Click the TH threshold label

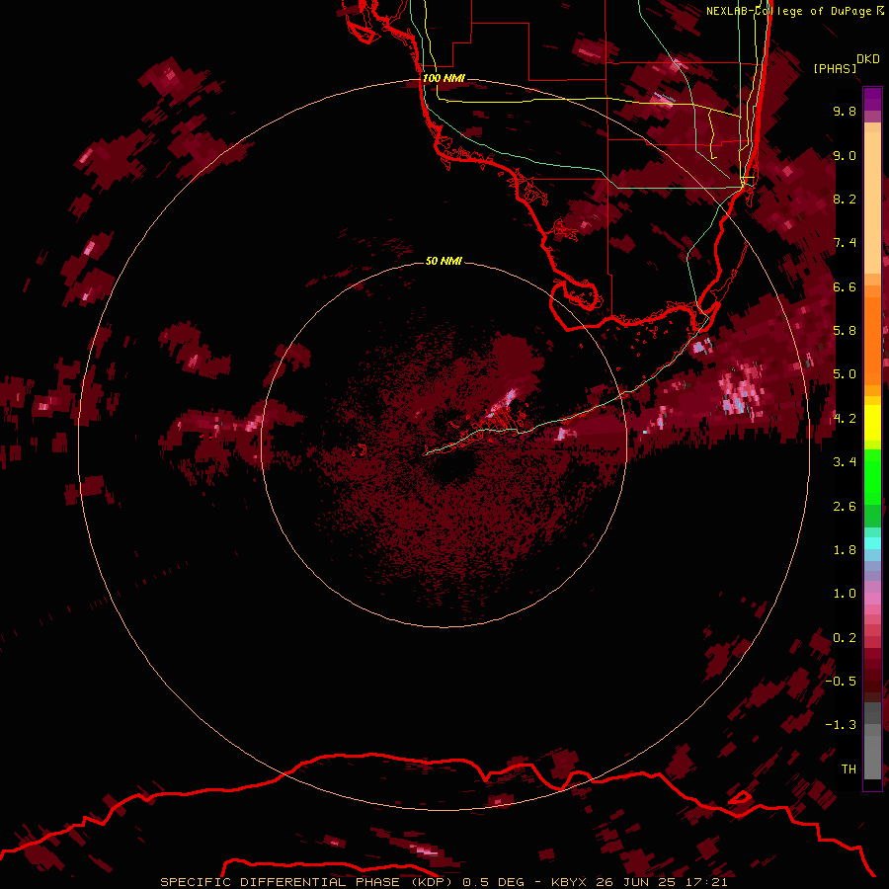pyautogui.click(x=849, y=769)
